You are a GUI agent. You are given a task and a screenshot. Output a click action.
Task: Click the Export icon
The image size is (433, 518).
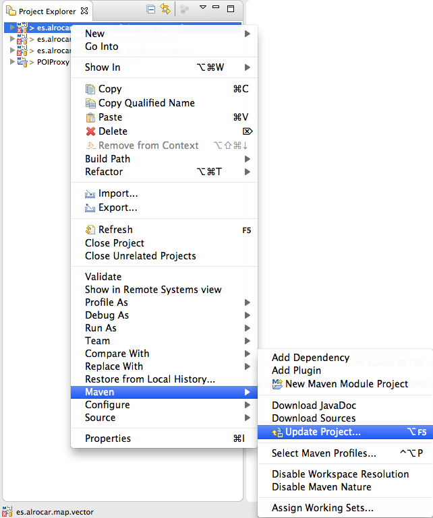click(90, 207)
